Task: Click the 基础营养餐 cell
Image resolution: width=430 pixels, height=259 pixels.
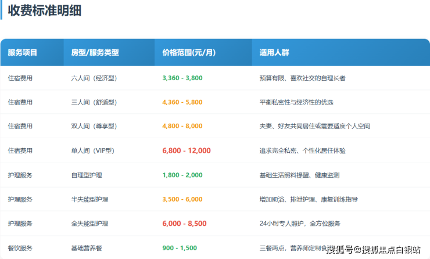Action: [x=86, y=248]
